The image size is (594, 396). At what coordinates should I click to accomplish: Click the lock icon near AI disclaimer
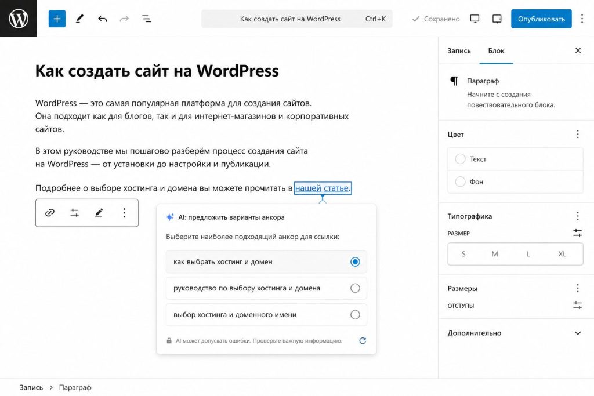coord(169,340)
